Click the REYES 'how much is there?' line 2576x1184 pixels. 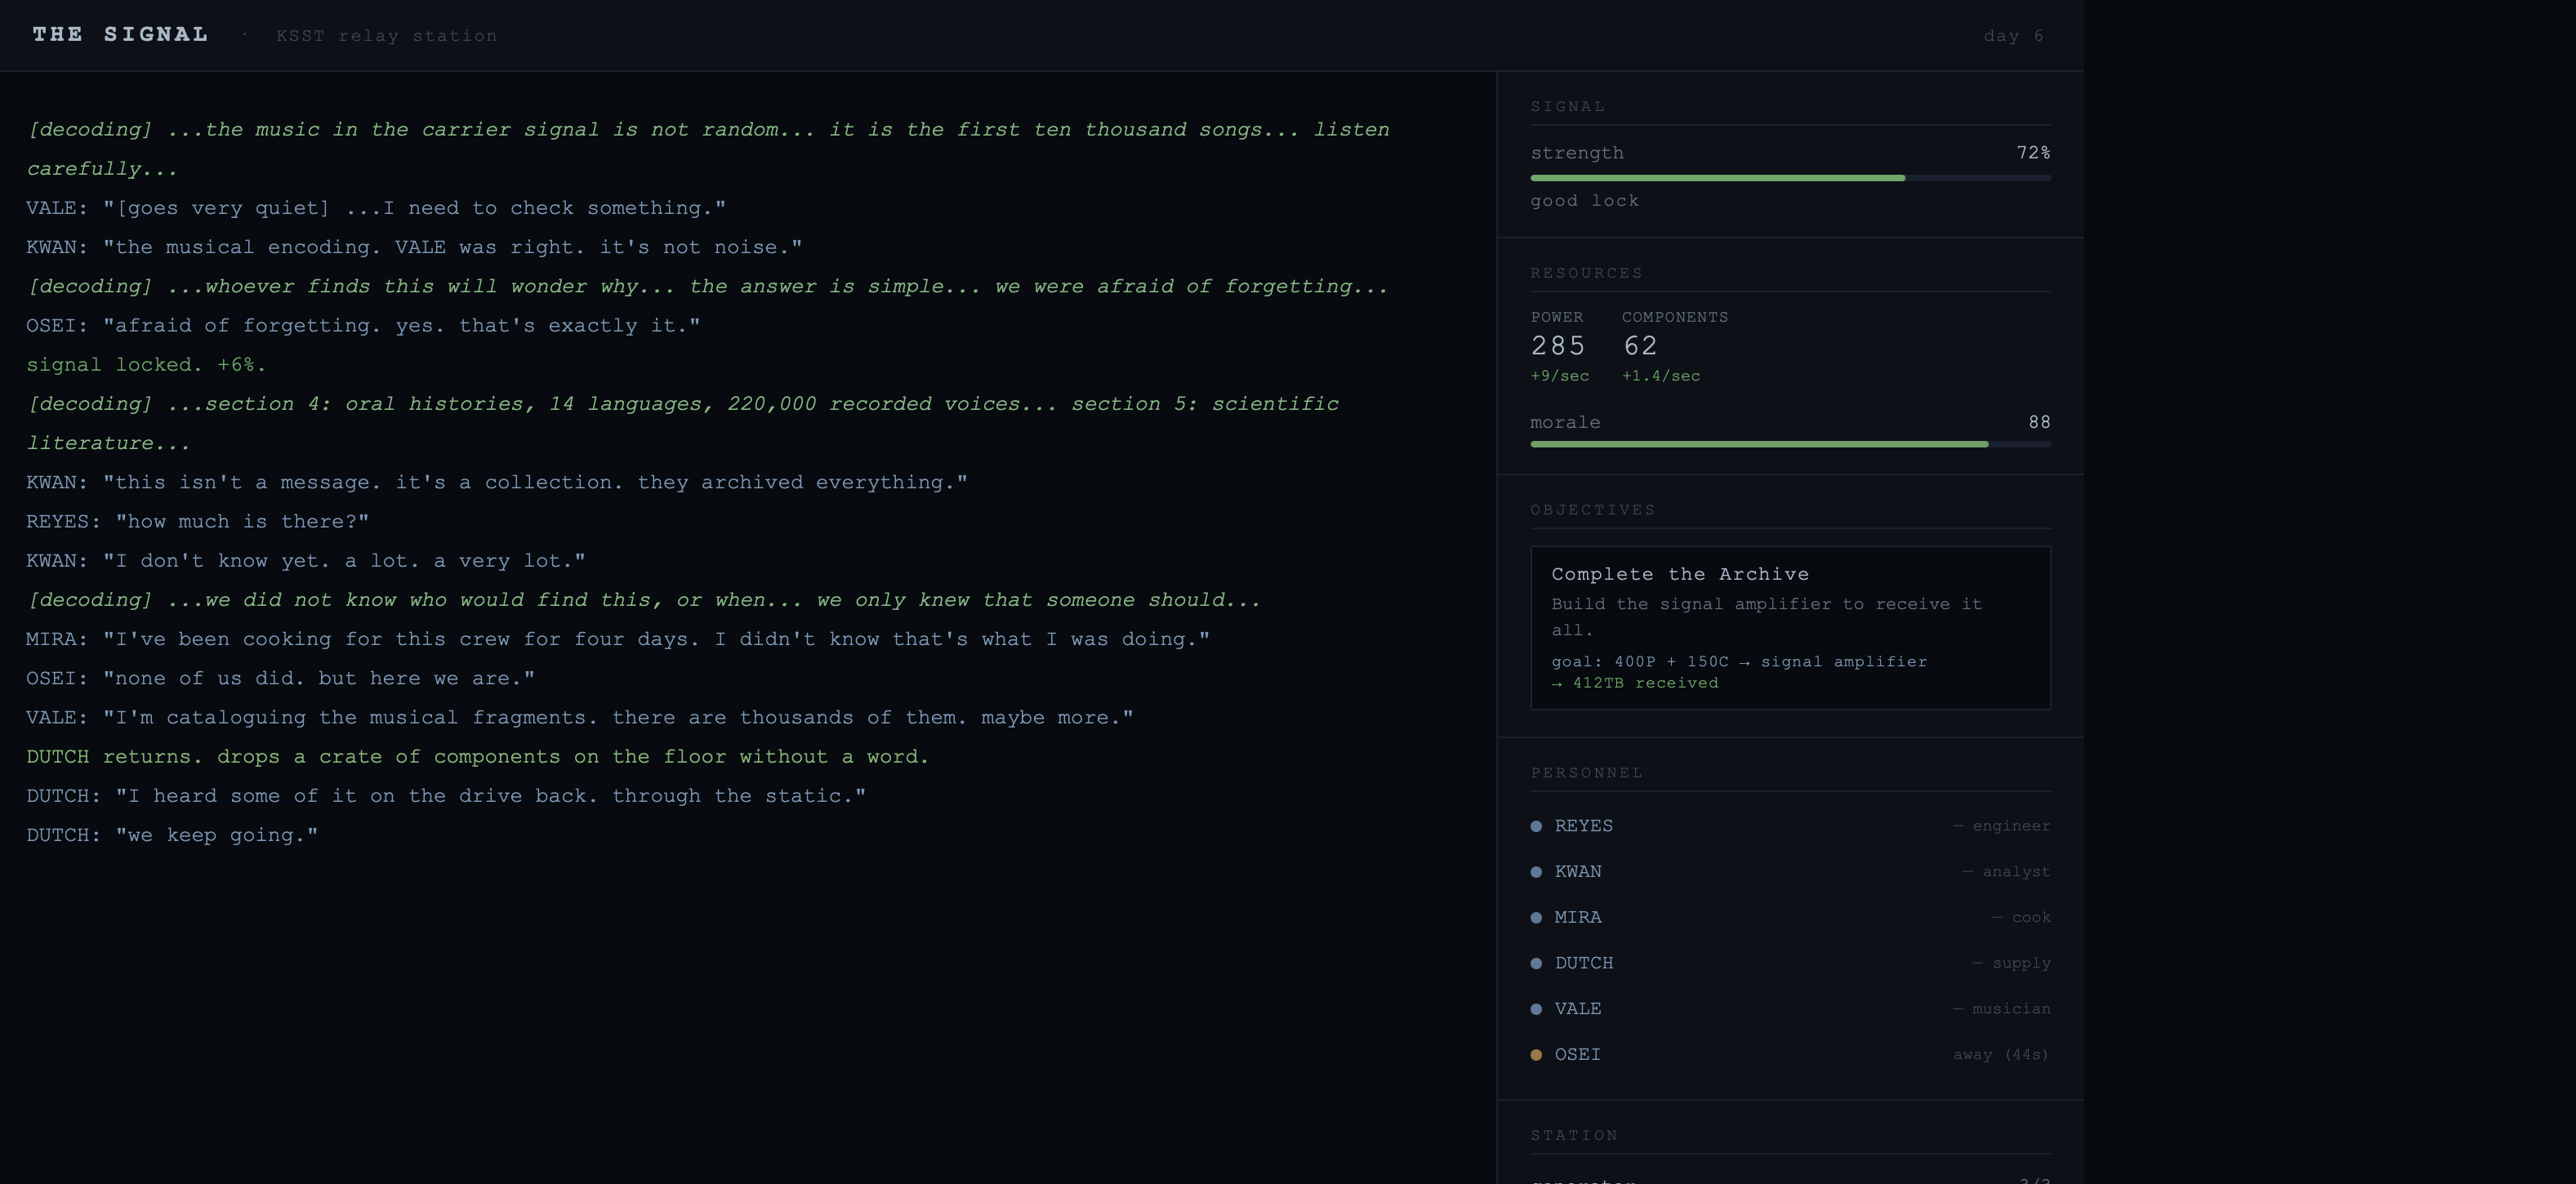197,522
